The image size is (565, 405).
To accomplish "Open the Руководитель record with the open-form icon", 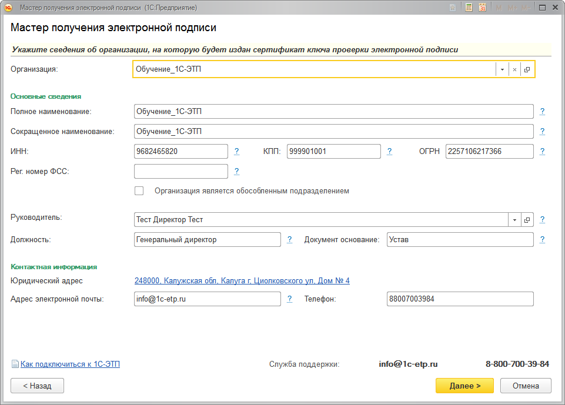I will (x=527, y=220).
